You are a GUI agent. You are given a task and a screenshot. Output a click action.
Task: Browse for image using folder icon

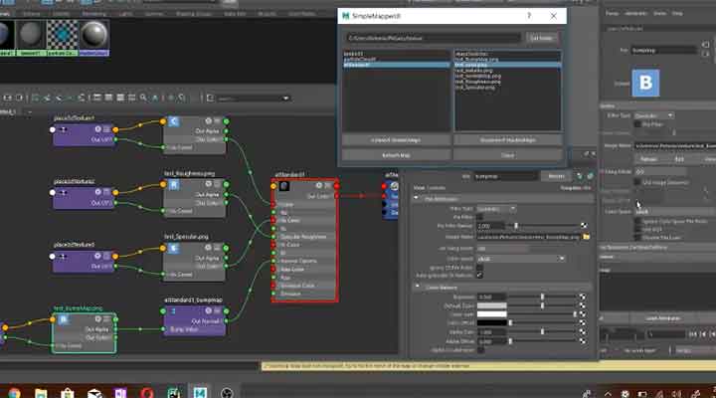click(x=588, y=237)
